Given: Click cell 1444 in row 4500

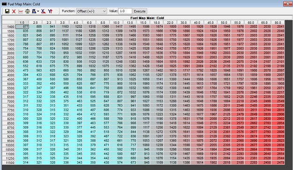Looking at the screenshot, I should 183,79.
